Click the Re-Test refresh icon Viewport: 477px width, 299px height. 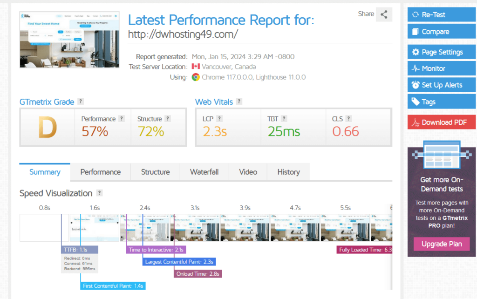pyautogui.click(x=416, y=15)
